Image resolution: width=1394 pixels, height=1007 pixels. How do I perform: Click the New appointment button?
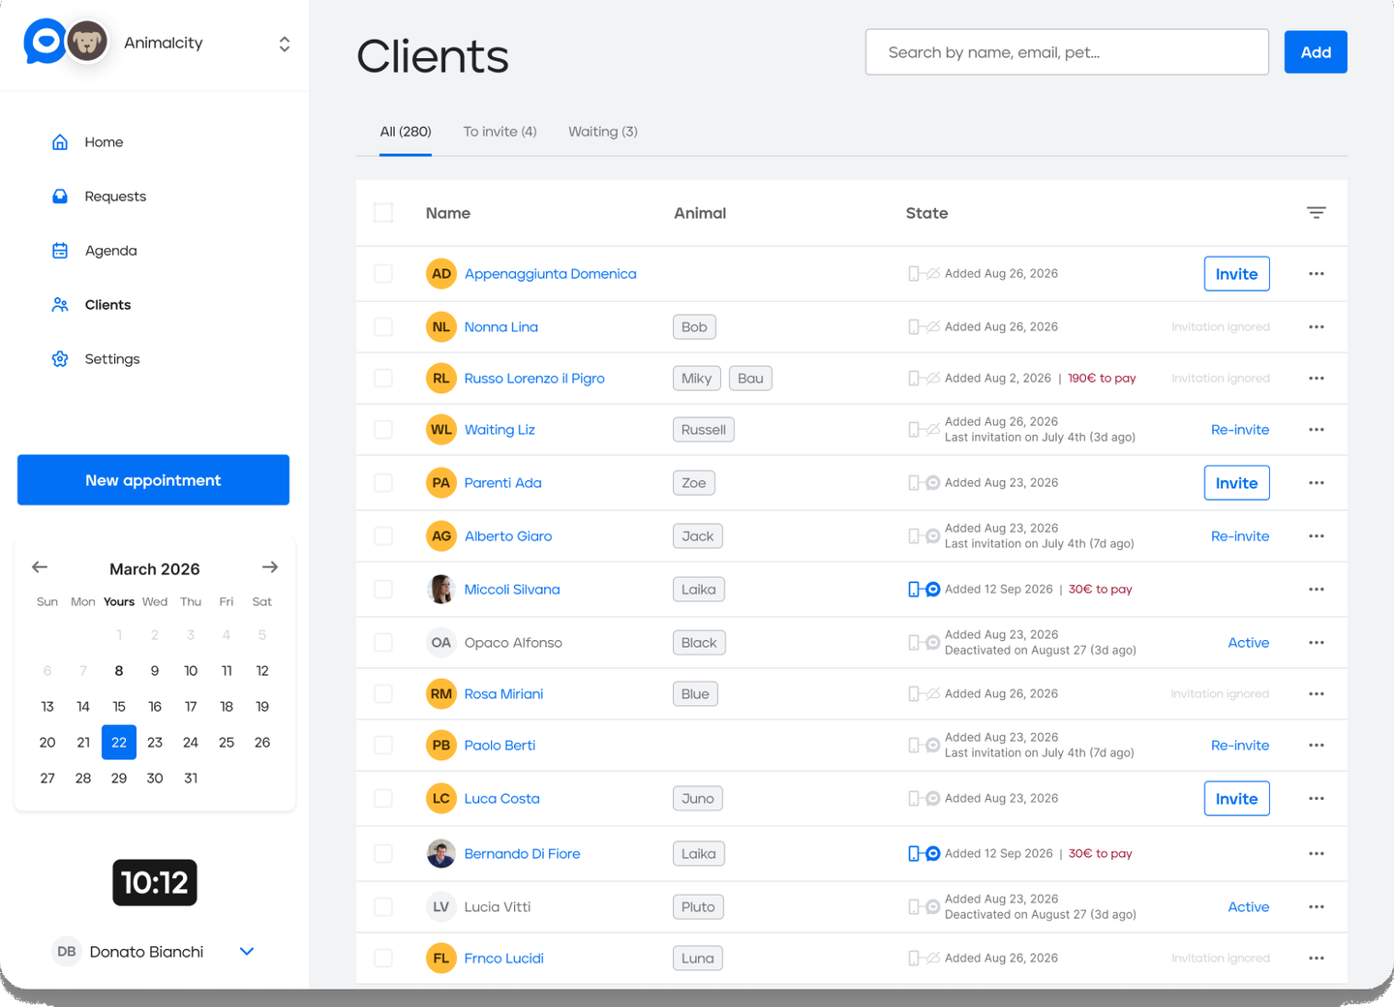click(x=153, y=480)
